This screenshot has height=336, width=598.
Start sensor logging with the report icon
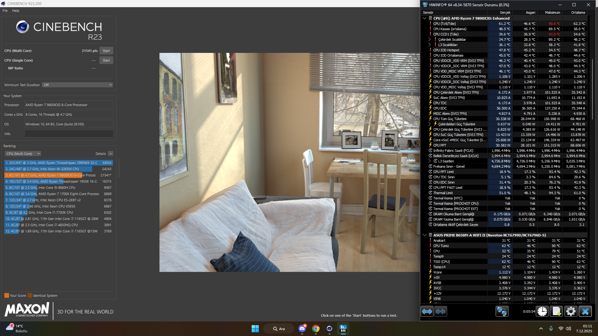click(556, 311)
